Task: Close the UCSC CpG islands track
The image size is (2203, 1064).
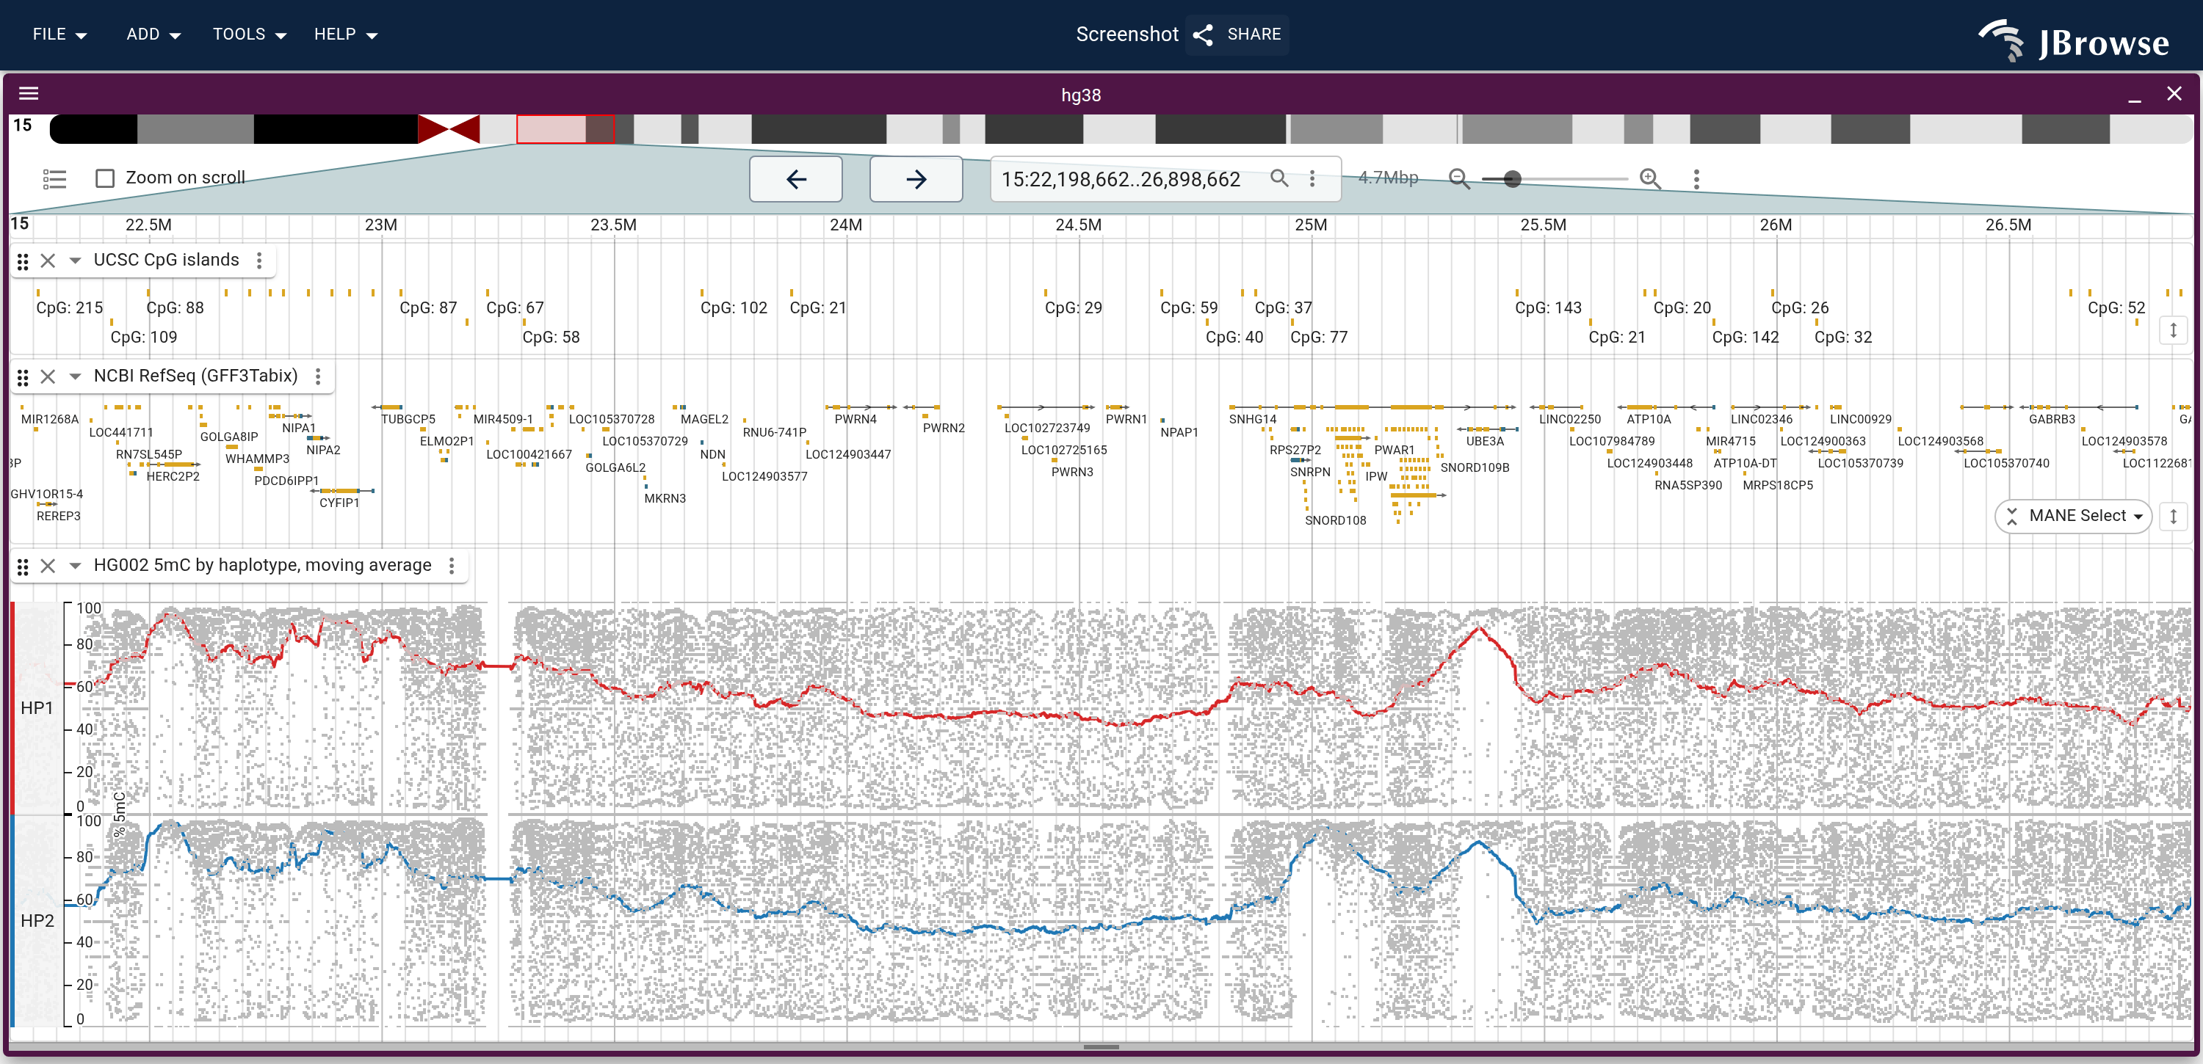Action: [48, 260]
